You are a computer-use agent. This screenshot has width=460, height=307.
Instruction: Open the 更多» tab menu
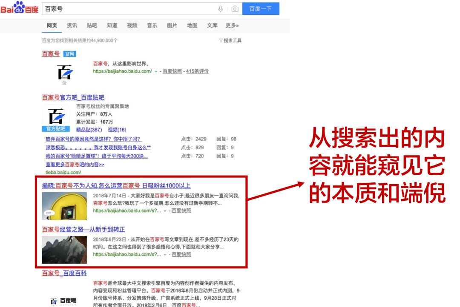(x=232, y=26)
